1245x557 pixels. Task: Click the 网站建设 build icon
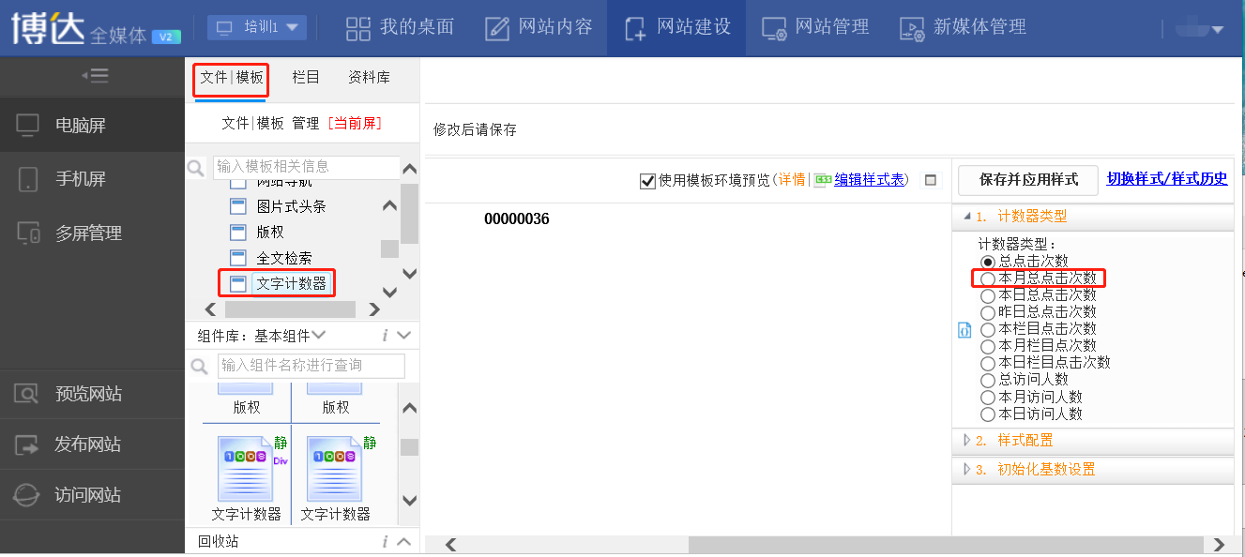pos(635,28)
